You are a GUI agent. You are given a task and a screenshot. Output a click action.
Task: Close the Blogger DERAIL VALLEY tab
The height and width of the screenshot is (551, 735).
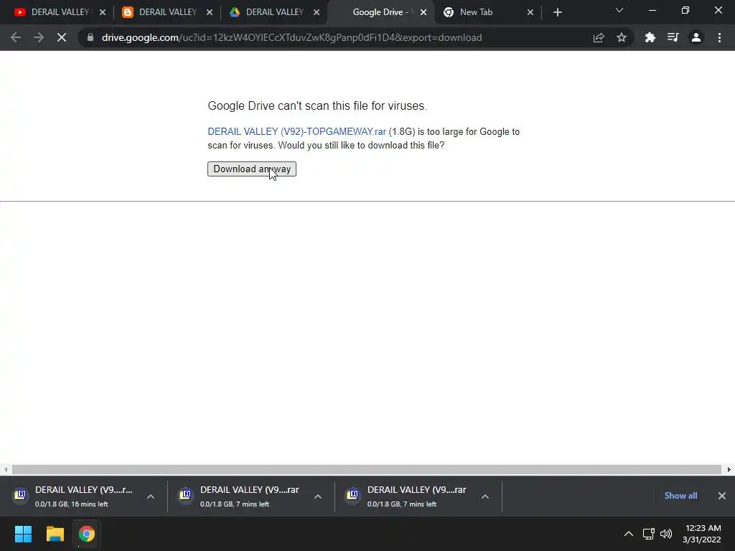click(210, 12)
